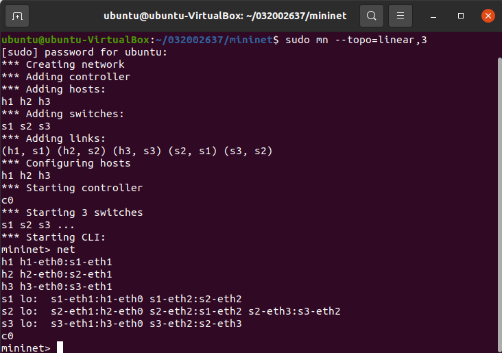The height and width of the screenshot is (353, 502).
Task: Click the '*** Adding controller' line
Action: point(66,77)
